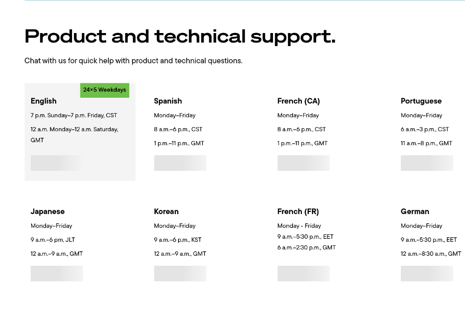Click the "Chat with us for quick help" text
The height and width of the screenshot is (323, 465).
tap(133, 61)
